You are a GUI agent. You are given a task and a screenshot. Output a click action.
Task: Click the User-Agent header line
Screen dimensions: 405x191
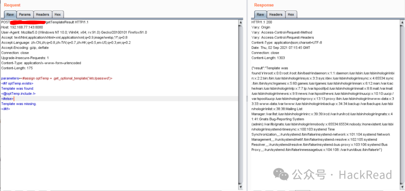(x=74, y=33)
